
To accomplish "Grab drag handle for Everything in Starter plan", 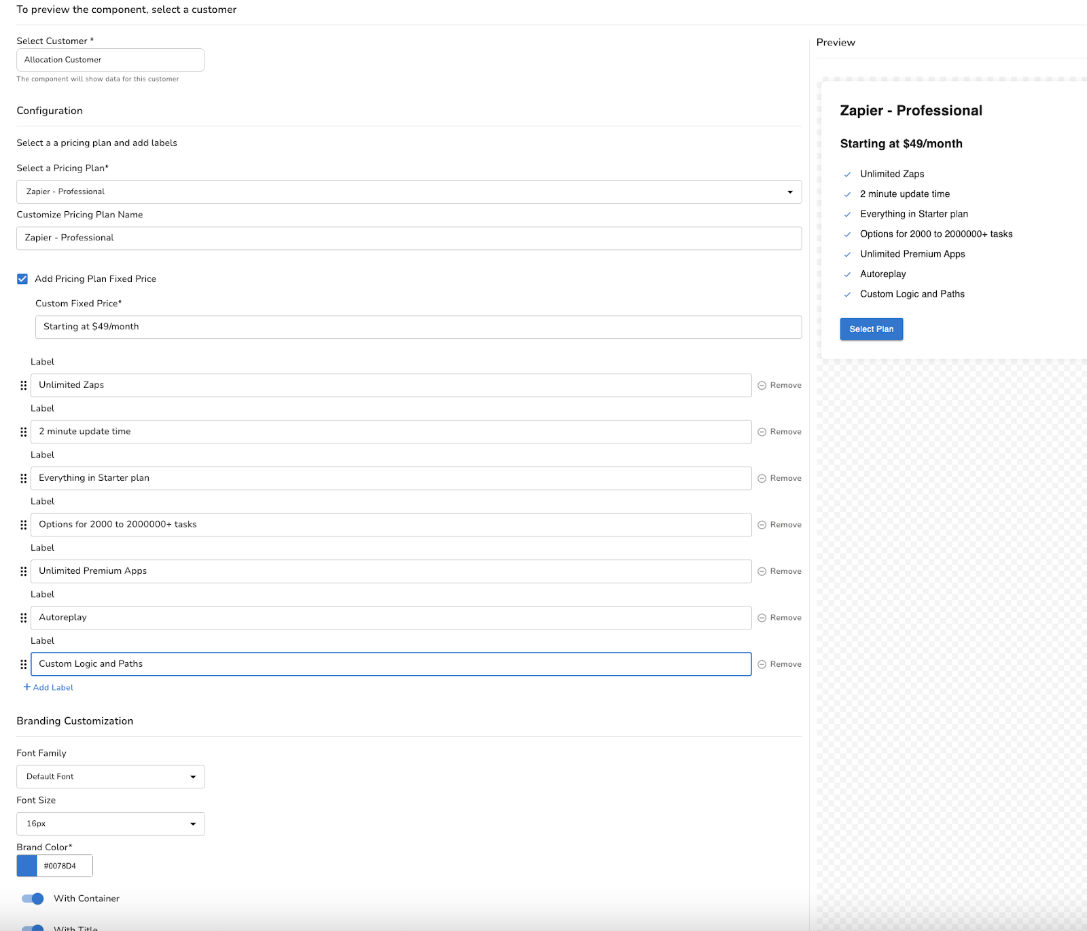I will (x=24, y=479).
